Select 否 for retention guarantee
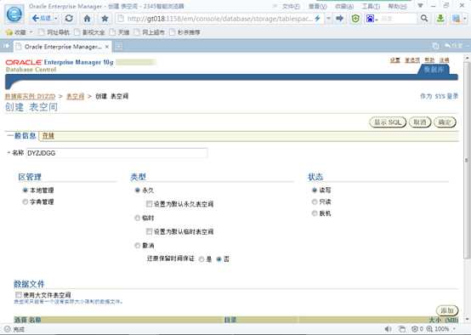Screen dimensions: 471x335 (x=219, y=259)
